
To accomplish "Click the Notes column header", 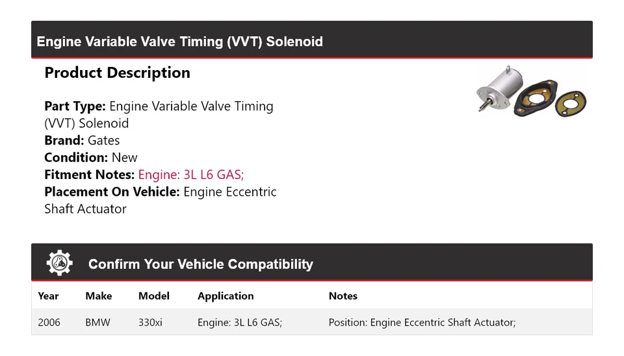I will pyautogui.click(x=343, y=296).
